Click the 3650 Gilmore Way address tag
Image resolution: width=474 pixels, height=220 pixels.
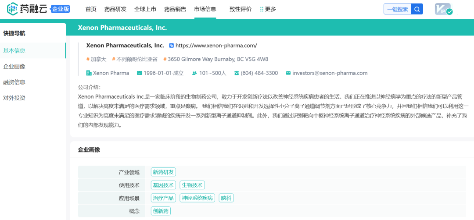216,59
